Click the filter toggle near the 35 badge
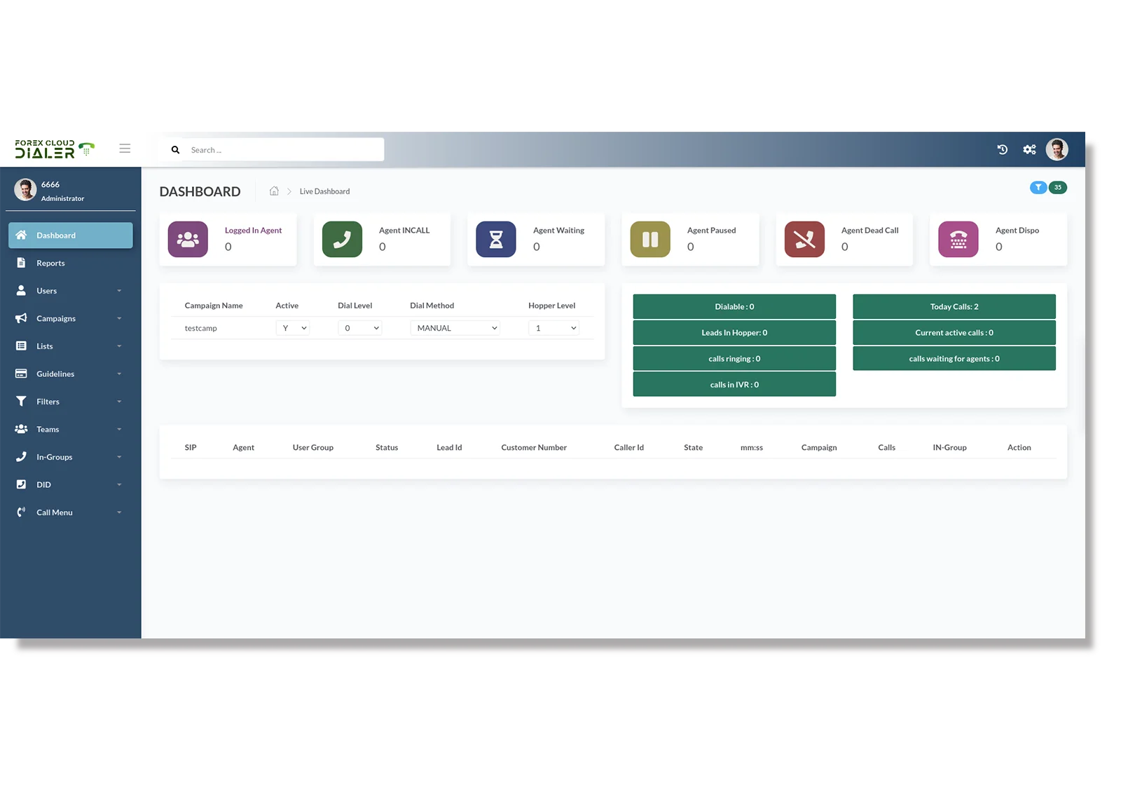The image size is (1121, 787). tap(1038, 187)
